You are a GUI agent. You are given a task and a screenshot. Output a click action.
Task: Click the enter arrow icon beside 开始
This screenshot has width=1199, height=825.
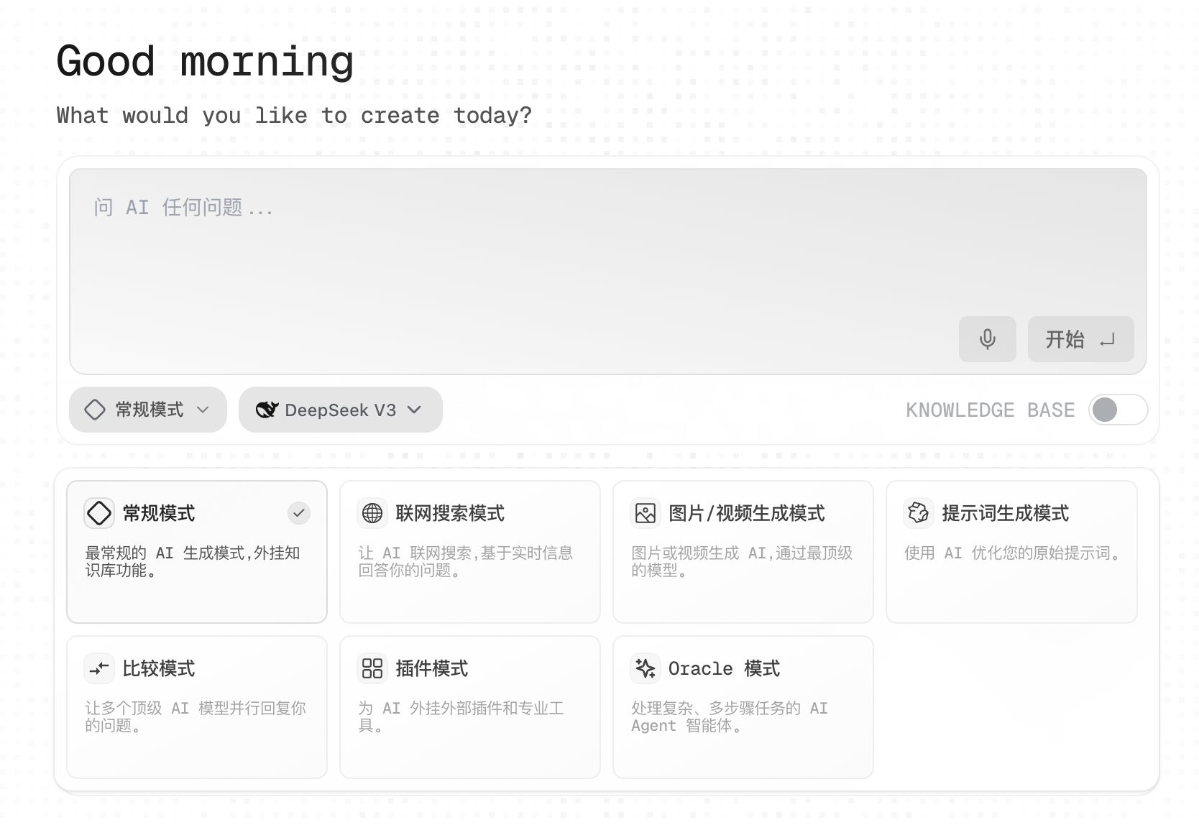[1107, 339]
